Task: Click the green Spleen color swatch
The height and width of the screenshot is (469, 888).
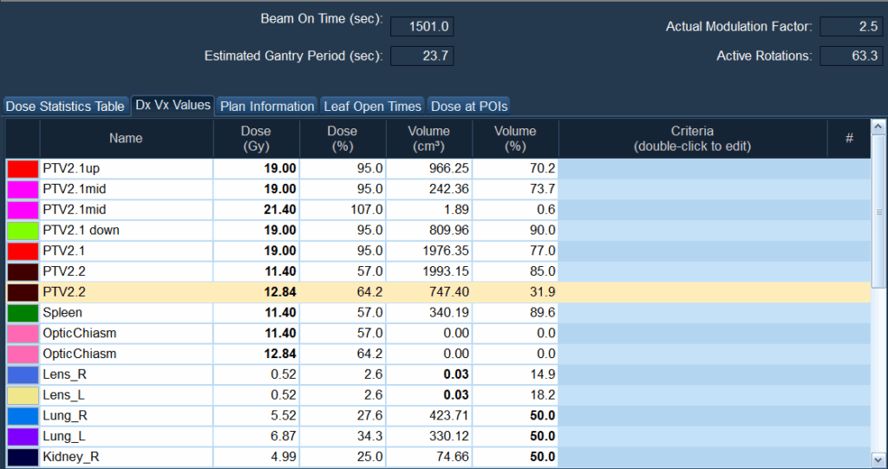Action: (x=23, y=313)
